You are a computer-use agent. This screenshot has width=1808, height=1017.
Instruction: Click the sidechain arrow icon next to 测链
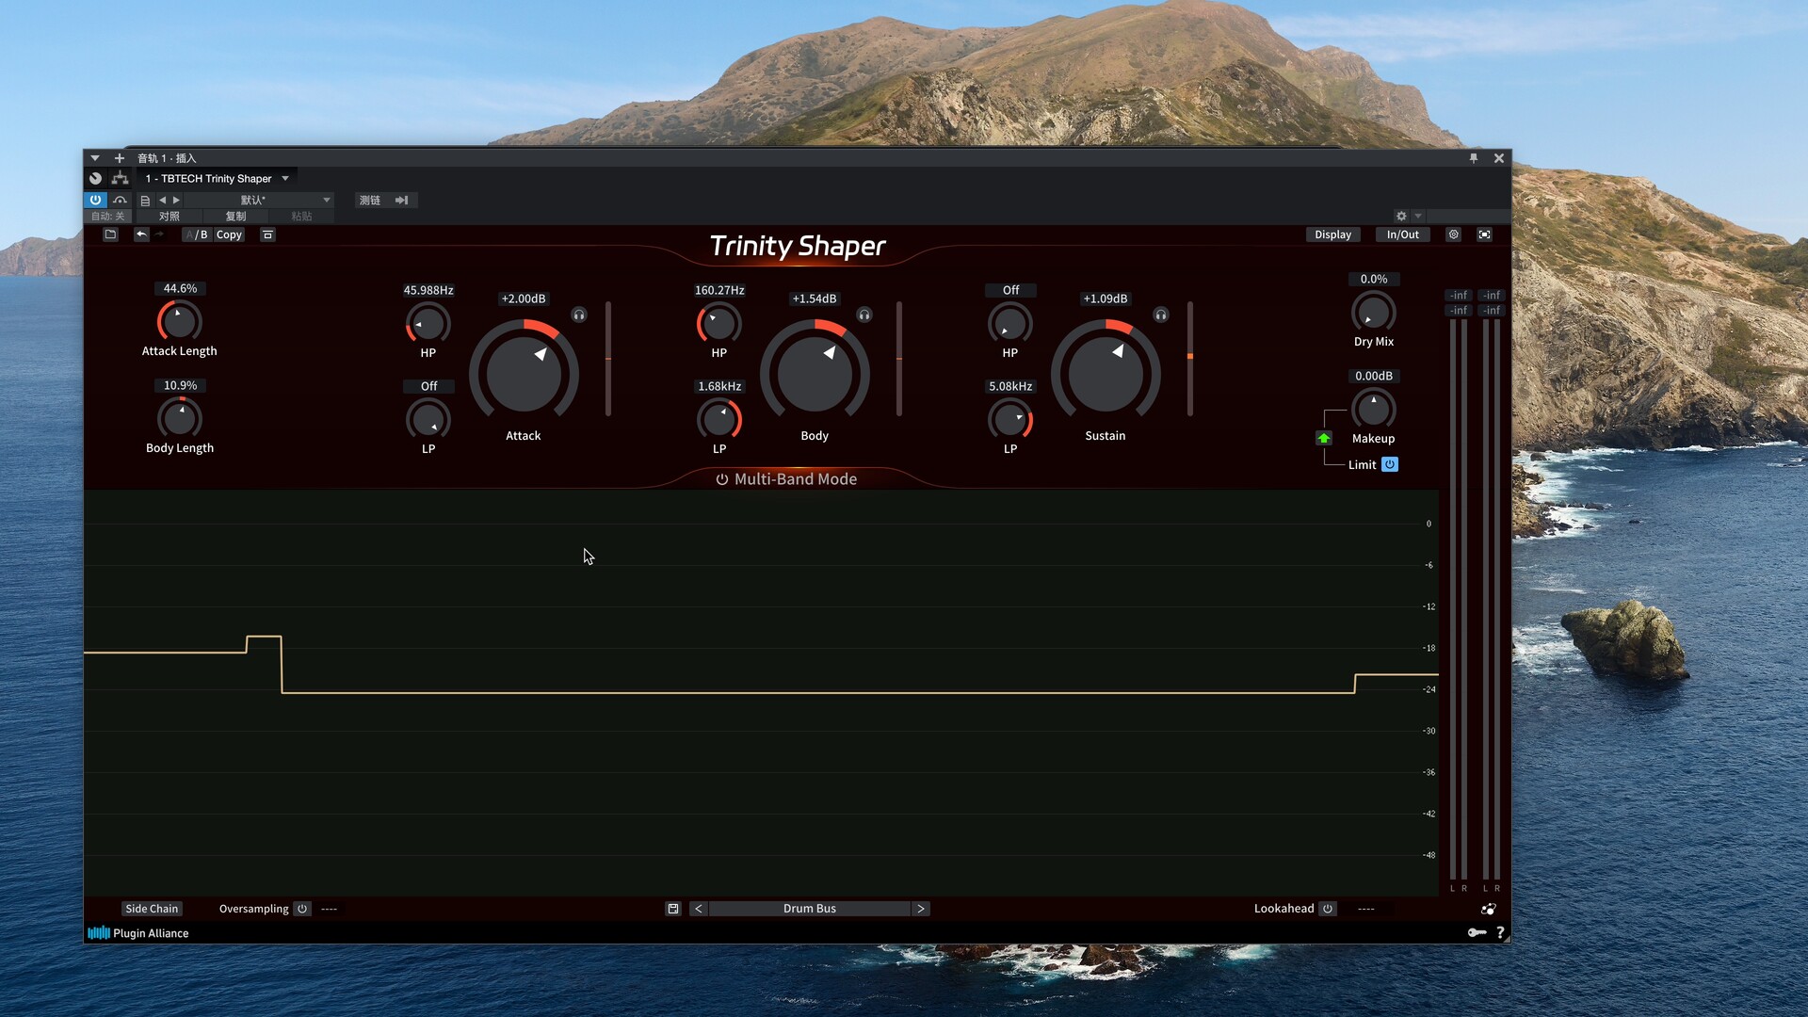(402, 200)
